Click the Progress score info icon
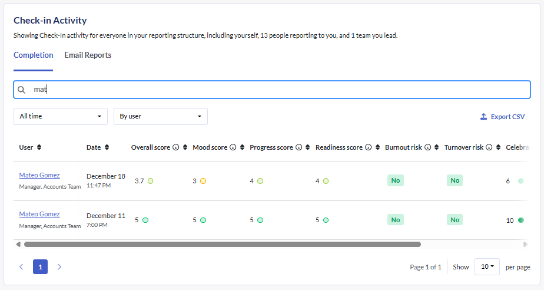 click(x=298, y=147)
